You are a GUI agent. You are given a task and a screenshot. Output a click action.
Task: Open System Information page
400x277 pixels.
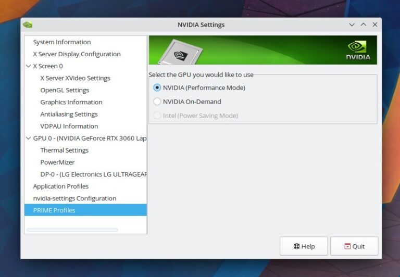click(x=62, y=42)
